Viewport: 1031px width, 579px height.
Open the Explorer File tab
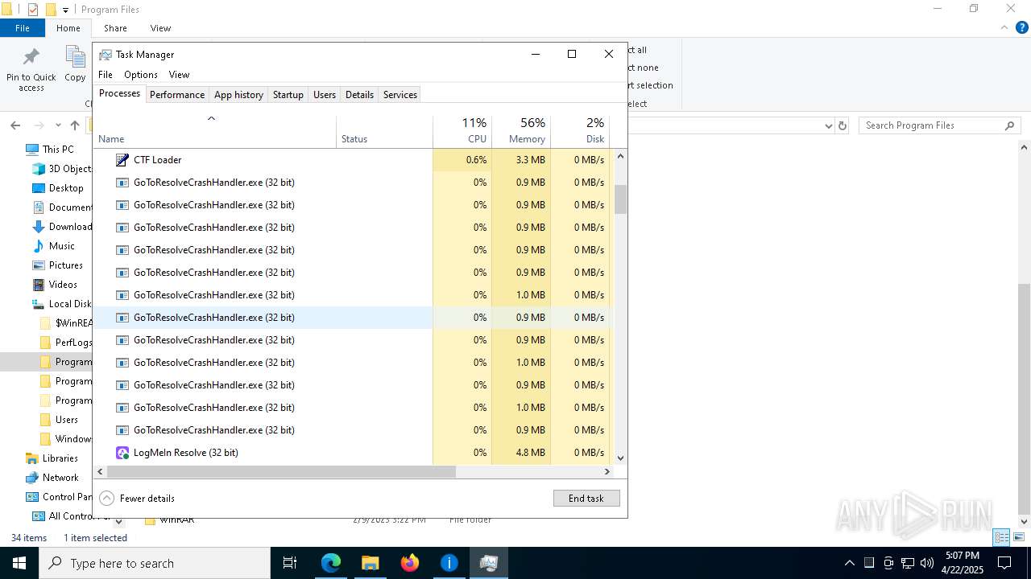click(23, 27)
